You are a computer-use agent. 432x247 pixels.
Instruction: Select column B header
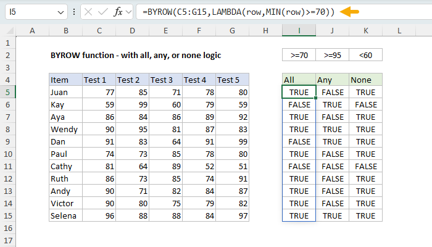click(x=66, y=31)
